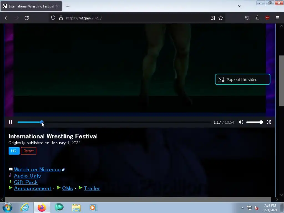Screen dimensions: 284x213
Task: Click play triangle beside Trailer
Action: pyautogui.click(x=80, y=188)
